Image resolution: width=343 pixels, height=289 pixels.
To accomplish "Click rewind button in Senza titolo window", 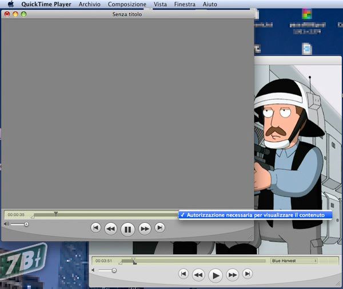I will [111, 229].
